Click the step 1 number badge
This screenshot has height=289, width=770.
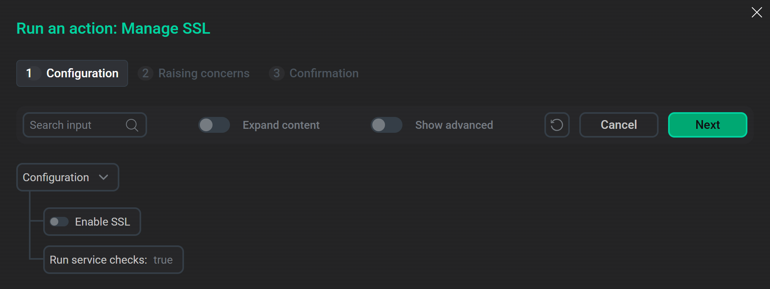tap(31, 73)
